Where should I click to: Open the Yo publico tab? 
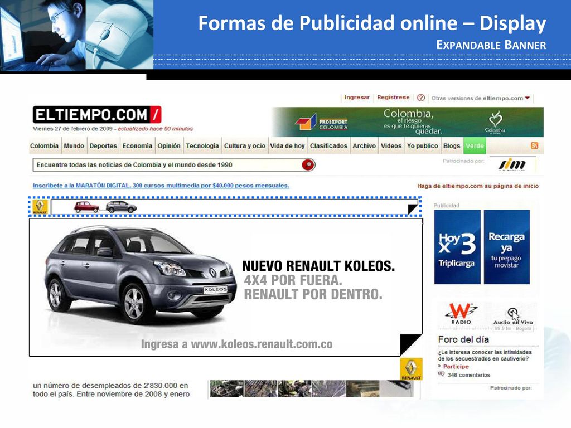[x=423, y=146]
